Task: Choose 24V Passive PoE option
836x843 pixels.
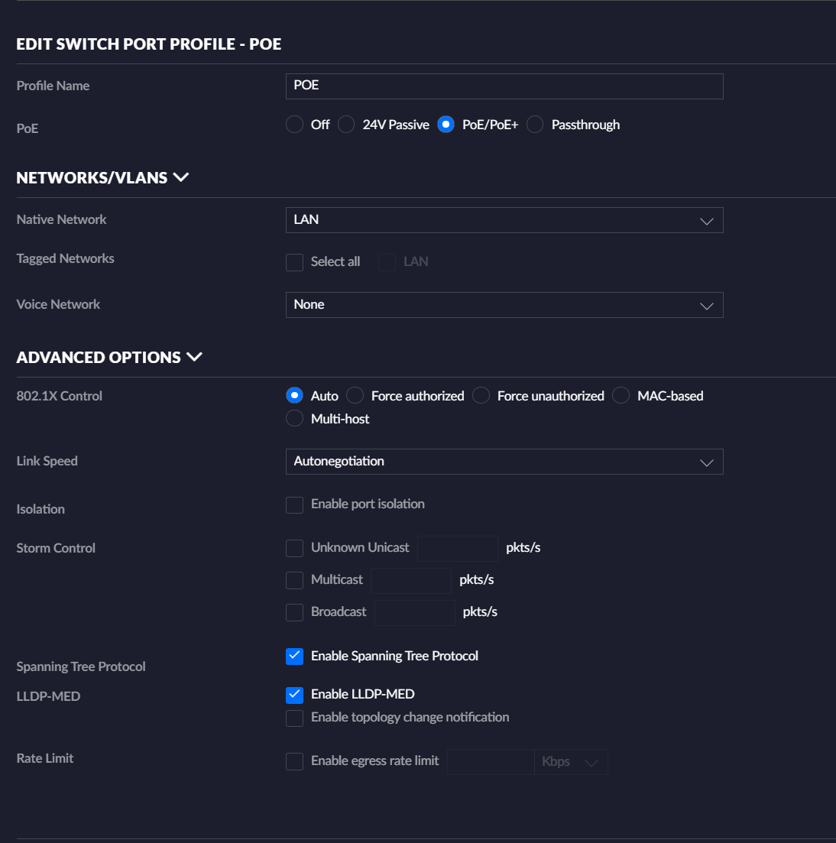Action: 346,125
